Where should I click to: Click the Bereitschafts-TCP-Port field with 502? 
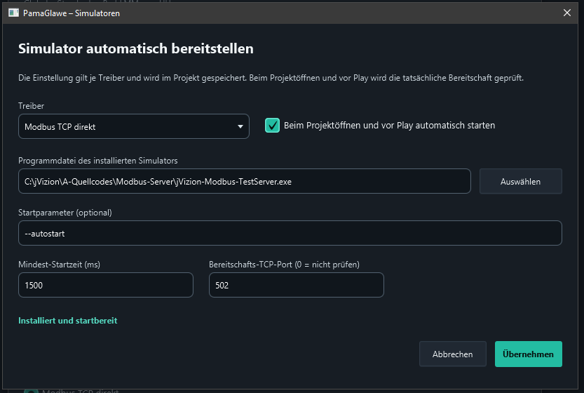296,285
